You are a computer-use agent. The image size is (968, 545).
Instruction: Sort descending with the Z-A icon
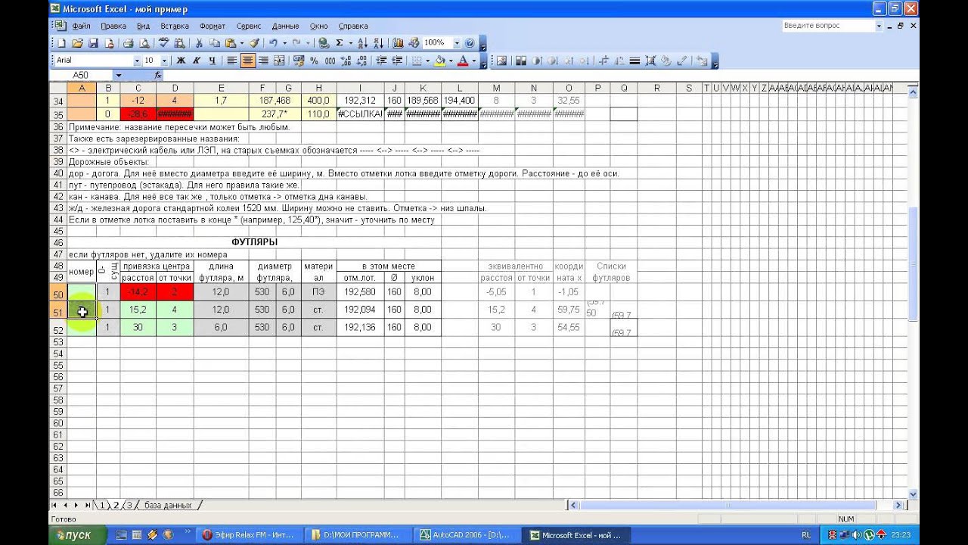tap(378, 43)
